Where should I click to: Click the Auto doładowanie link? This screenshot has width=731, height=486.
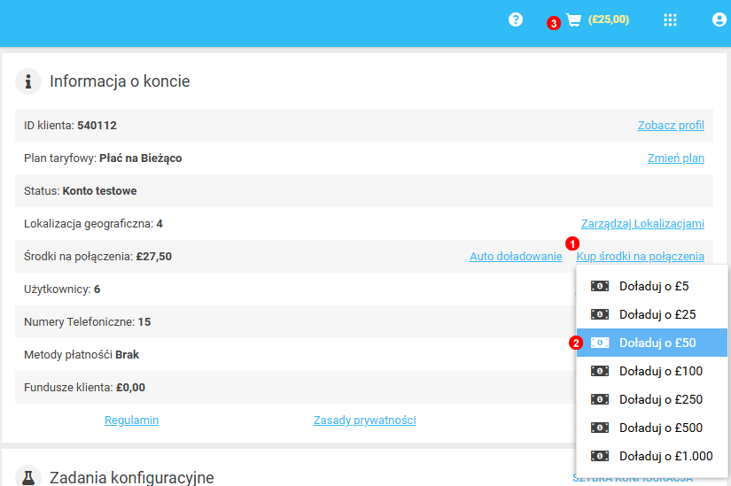pyautogui.click(x=516, y=257)
